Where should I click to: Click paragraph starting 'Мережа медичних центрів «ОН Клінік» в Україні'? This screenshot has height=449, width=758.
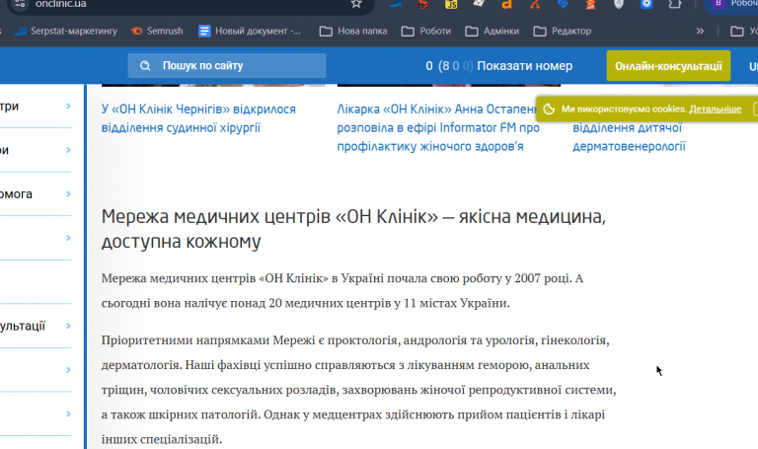pyautogui.click(x=342, y=290)
